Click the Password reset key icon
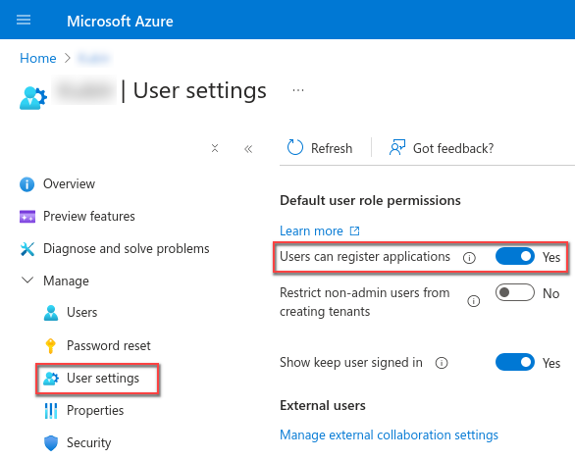 point(51,346)
